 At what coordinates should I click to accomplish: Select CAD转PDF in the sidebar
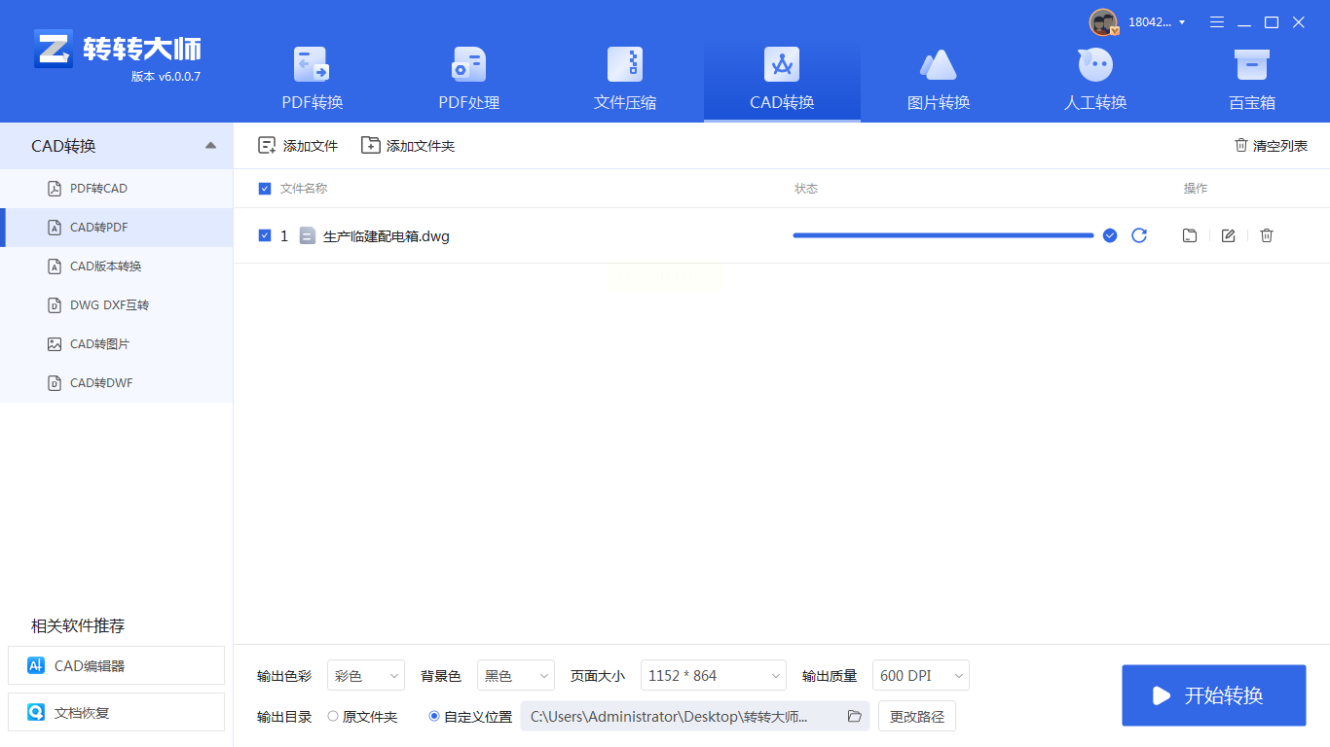(x=117, y=228)
